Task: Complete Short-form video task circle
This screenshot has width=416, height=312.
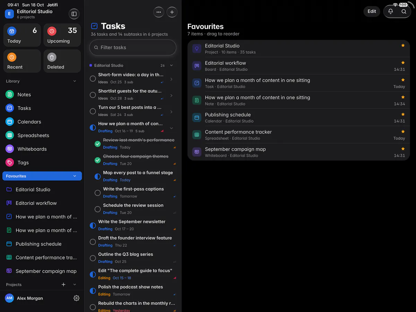Action: [93, 79]
